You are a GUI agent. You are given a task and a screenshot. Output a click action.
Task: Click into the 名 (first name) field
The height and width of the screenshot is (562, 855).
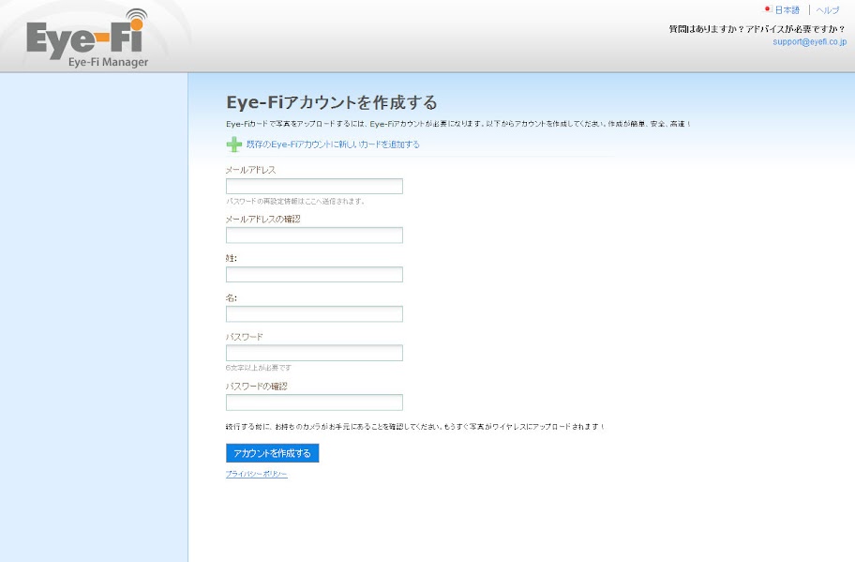[314, 314]
